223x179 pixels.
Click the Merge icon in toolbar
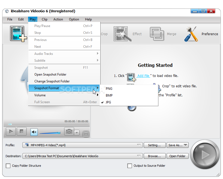click(157, 34)
